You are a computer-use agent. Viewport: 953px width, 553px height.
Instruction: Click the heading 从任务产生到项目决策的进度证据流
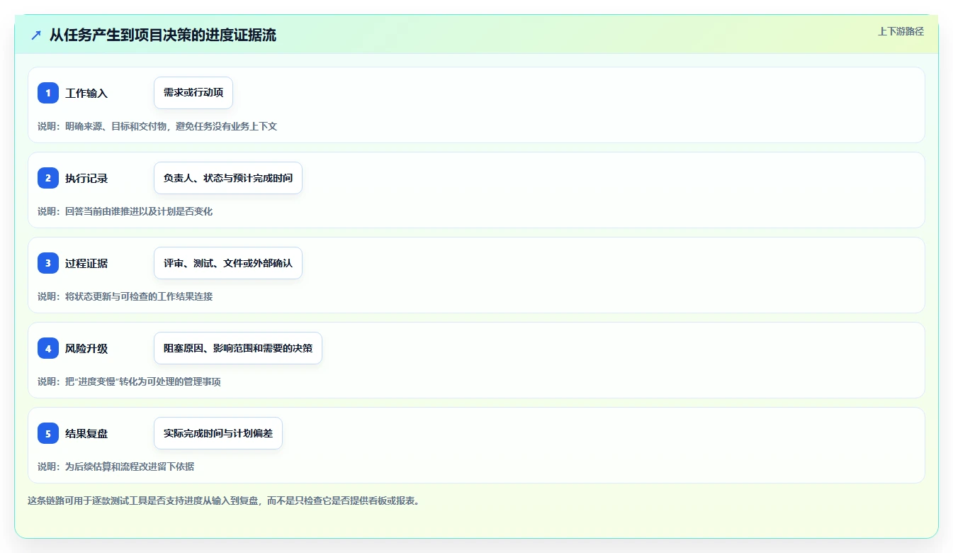coord(163,35)
